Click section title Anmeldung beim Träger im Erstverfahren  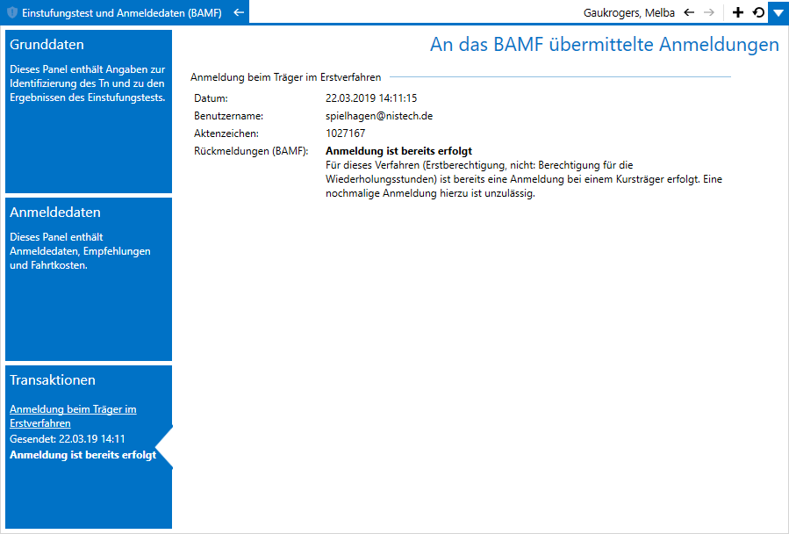[285, 77]
